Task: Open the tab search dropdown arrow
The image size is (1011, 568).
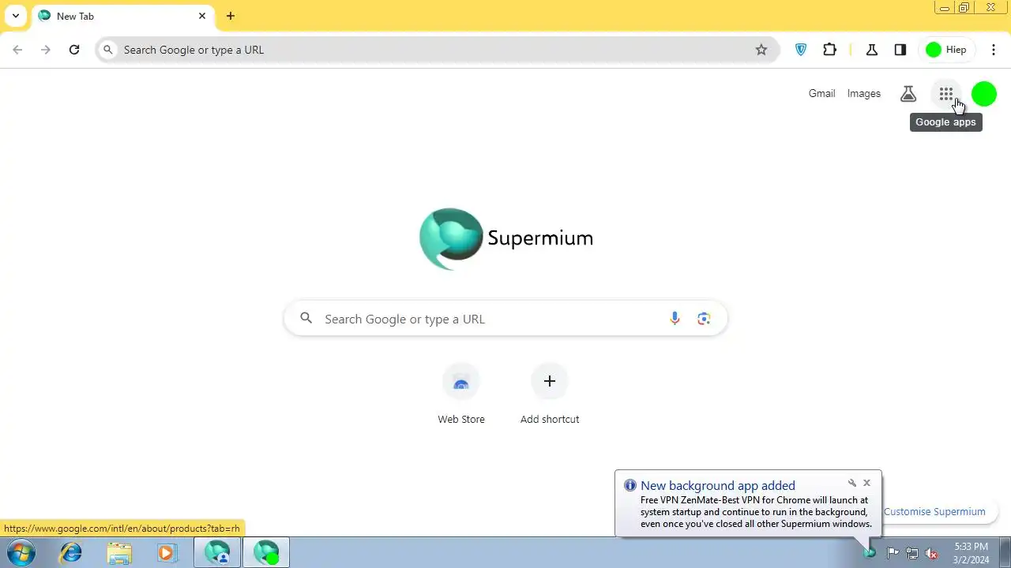Action: (15, 16)
